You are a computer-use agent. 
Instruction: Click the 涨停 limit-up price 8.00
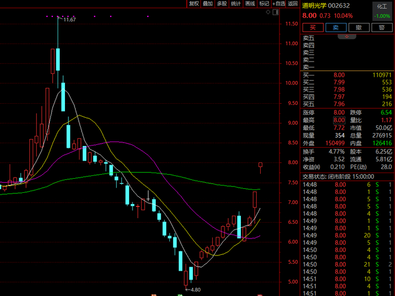[339, 113]
